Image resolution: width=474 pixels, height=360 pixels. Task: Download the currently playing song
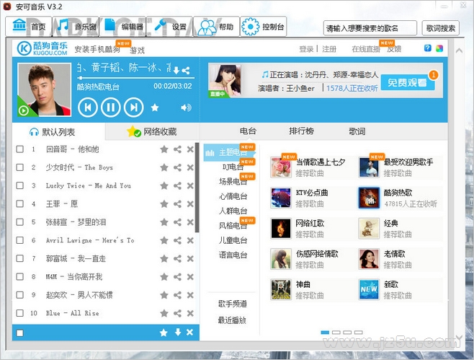click(176, 70)
